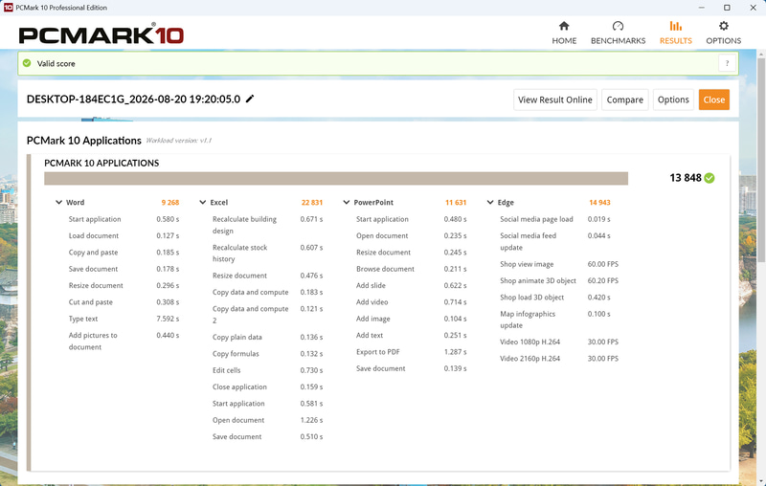Click the PCMark 10 Applications score bar
This screenshot has width=766, height=486.
[x=336, y=179]
